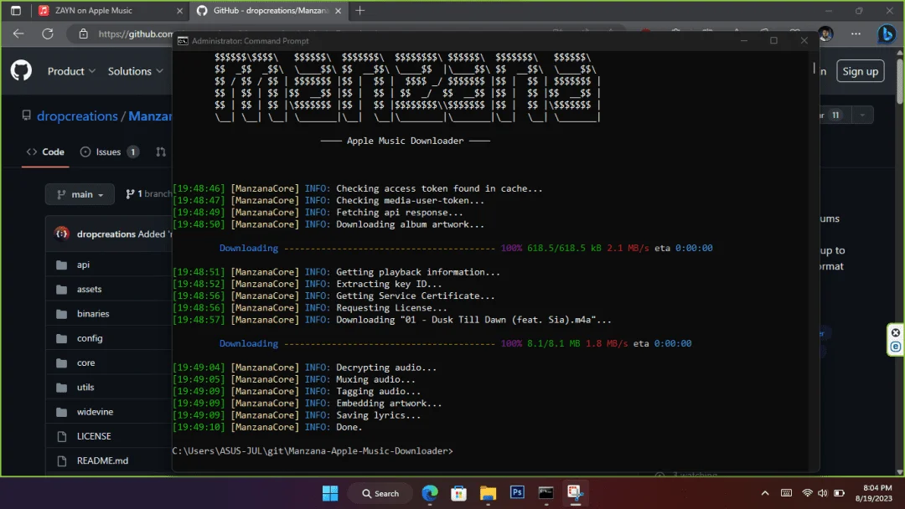
Task: Click the Command Prompt title bar icon
Action: (x=183, y=41)
